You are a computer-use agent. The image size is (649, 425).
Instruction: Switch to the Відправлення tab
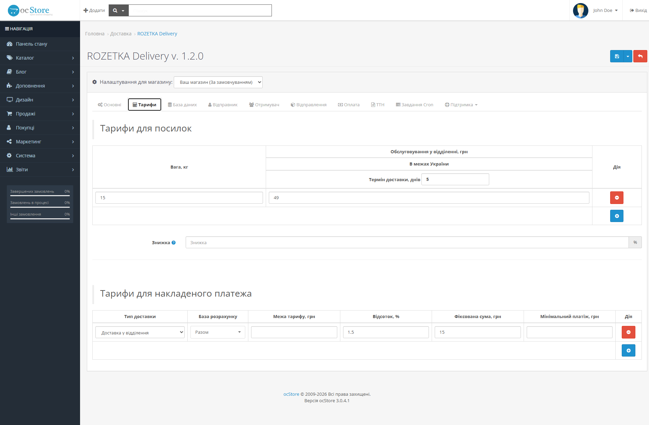[309, 105]
